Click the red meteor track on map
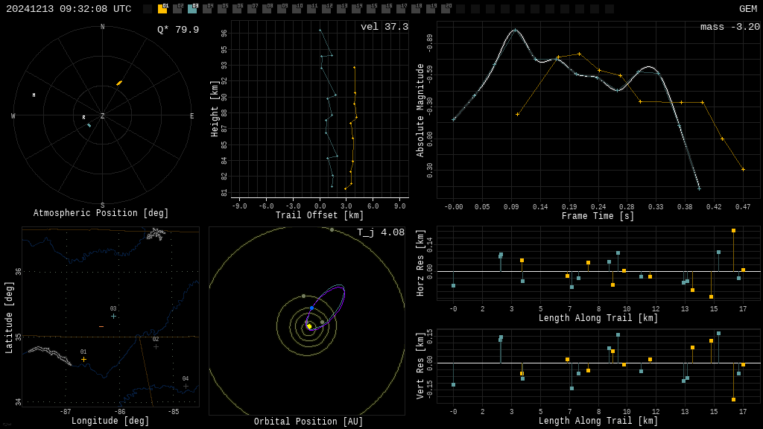The height and width of the screenshot is (429, 763). pyautogui.click(x=101, y=327)
